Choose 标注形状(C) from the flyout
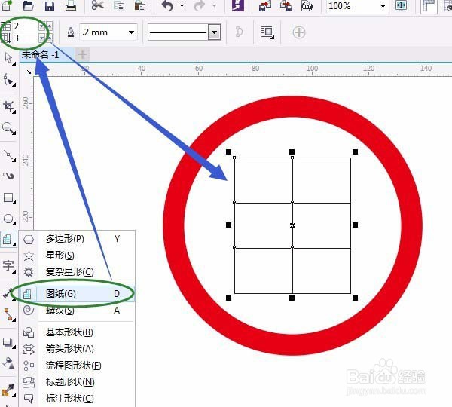The height and width of the screenshot is (407, 452). pyautogui.click(x=77, y=399)
